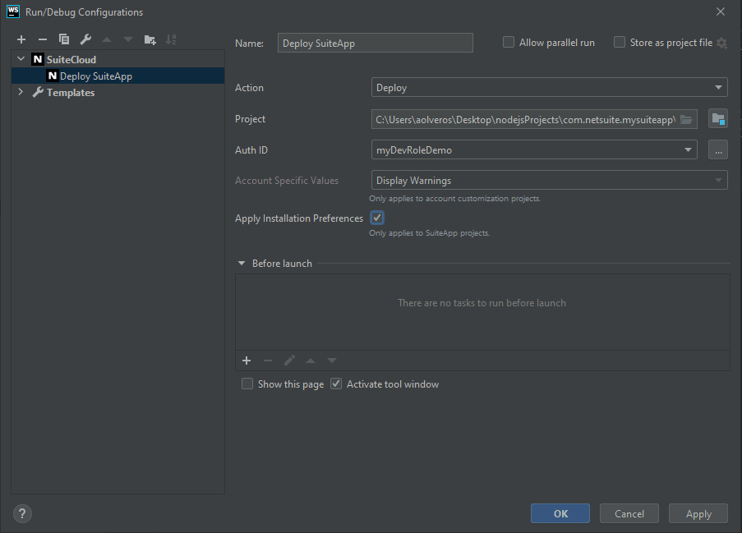Enable Allow parallel run
The width and height of the screenshot is (742, 533).
[x=509, y=43]
